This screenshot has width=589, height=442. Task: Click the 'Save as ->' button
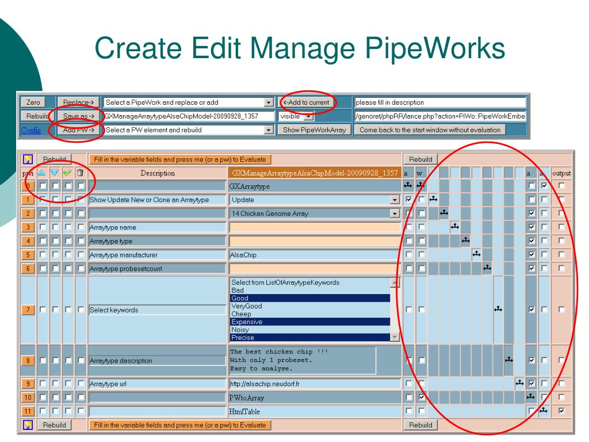(x=78, y=116)
